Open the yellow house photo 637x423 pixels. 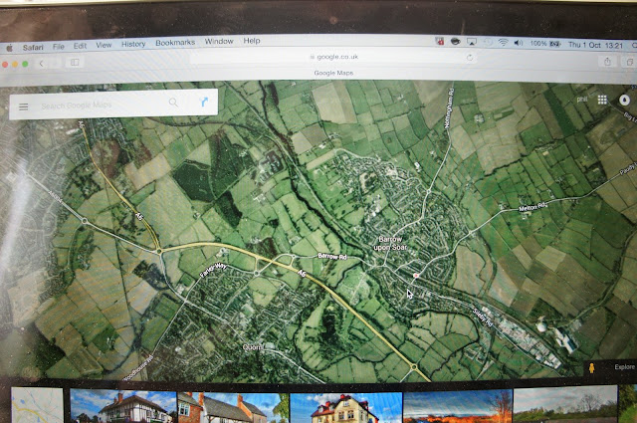click(345, 407)
